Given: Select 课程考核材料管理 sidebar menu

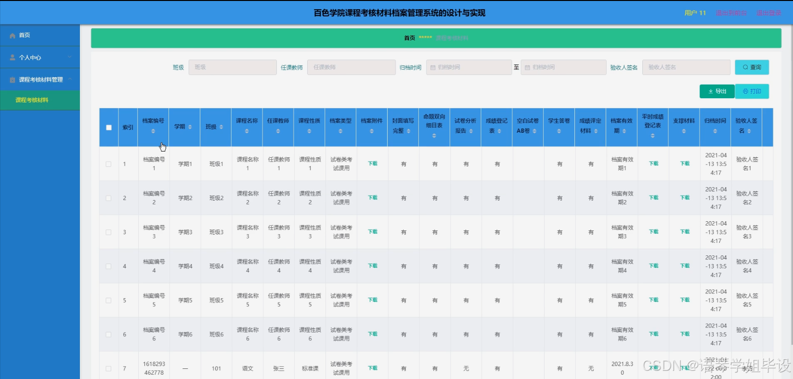Looking at the screenshot, I should coord(40,79).
